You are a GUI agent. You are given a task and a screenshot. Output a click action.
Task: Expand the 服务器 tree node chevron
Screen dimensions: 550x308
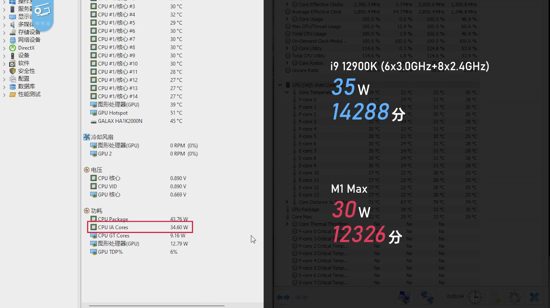4,9
